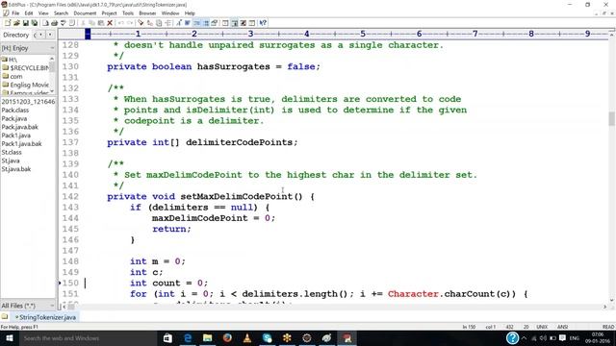Select Pack1.java in file list
The height and width of the screenshot is (346, 616).
15,136
